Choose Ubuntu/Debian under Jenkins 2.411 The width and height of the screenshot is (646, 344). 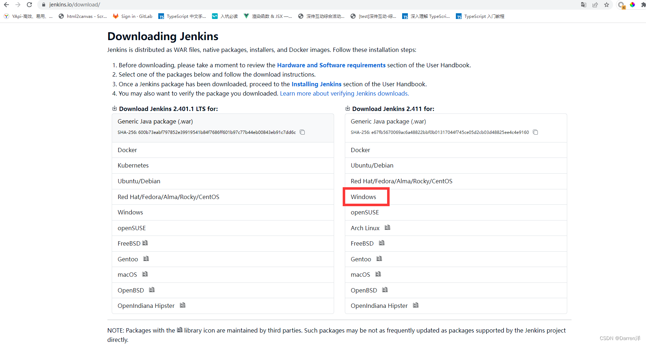[x=456, y=165]
